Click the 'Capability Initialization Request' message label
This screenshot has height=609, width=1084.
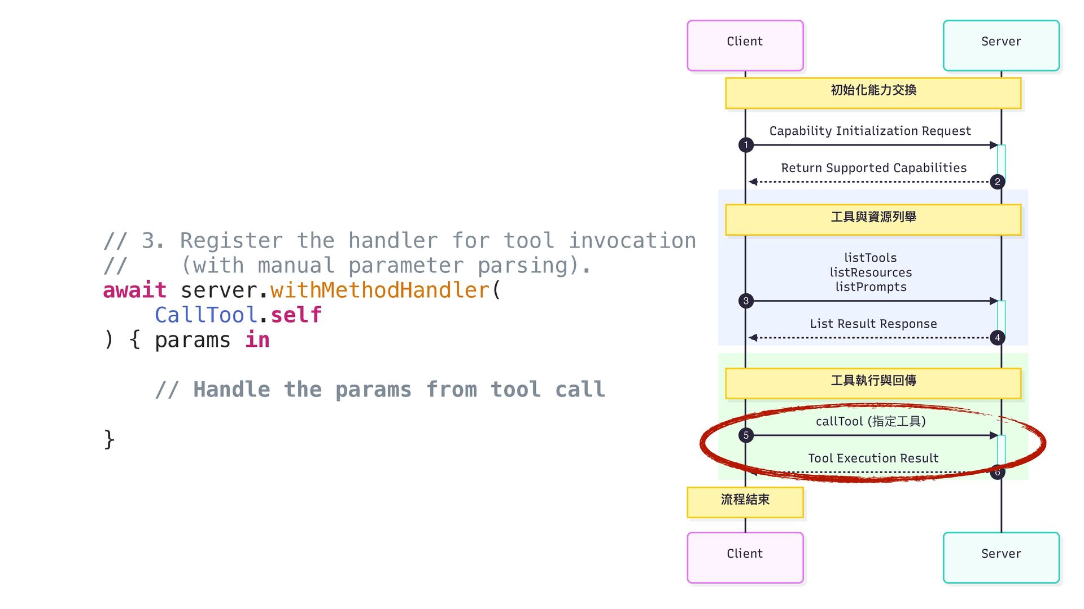[x=870, y=131]
